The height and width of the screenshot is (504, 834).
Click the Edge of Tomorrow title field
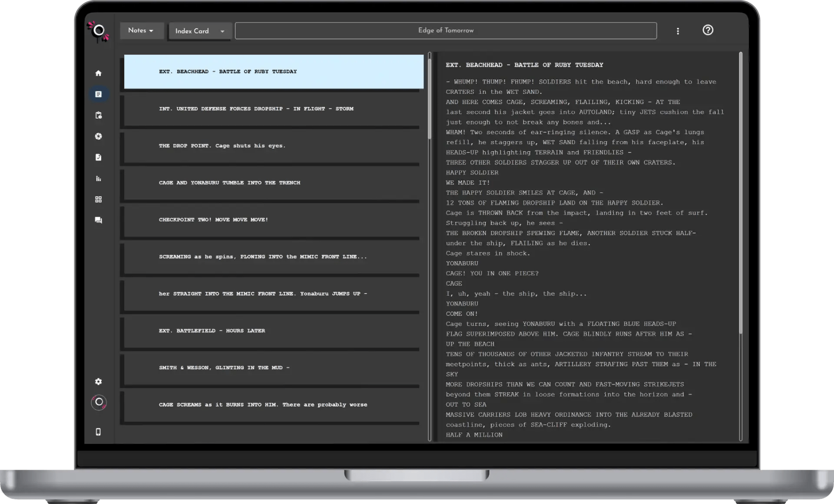[446, 31]
